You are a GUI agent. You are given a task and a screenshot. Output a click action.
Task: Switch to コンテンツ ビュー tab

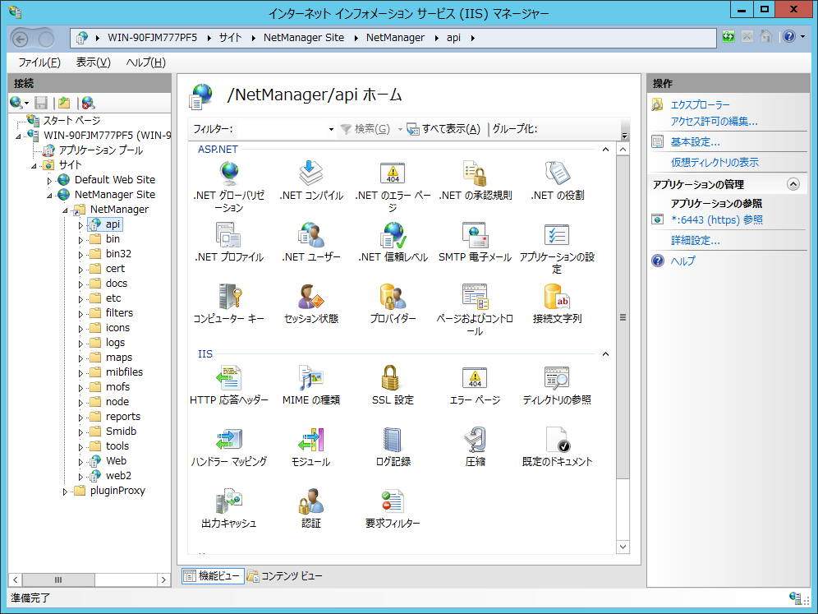point(285,576)
